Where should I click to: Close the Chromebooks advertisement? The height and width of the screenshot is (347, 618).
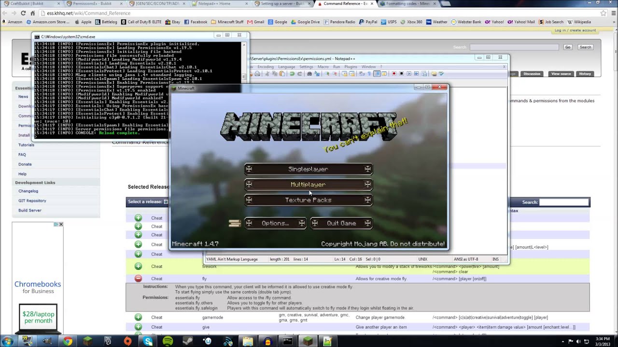click(61, 225)
